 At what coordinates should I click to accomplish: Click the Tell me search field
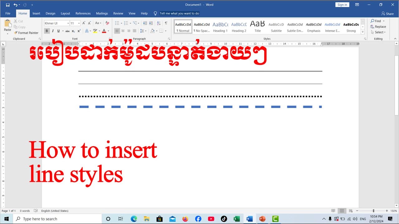click(x=179, y=13)
